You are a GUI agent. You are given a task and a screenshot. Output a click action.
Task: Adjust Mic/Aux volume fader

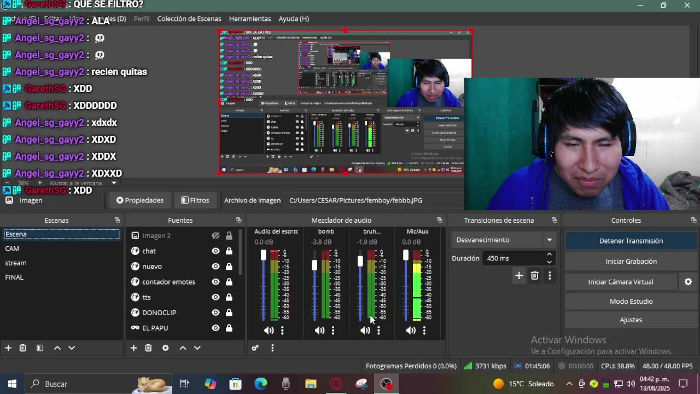tap(405, 255)
